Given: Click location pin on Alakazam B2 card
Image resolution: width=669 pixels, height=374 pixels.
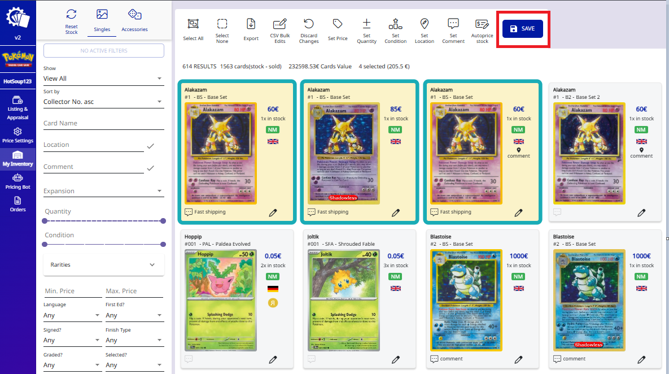Looking at the screenshot, I should pyautogui.click(x=641, y=150).
